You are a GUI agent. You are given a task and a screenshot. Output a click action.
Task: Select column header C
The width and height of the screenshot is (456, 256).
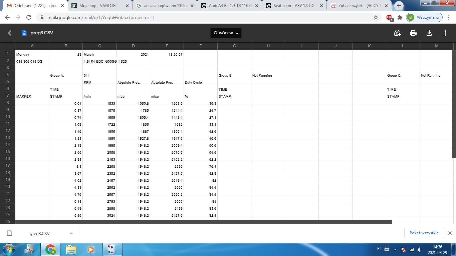click(99, 46)
